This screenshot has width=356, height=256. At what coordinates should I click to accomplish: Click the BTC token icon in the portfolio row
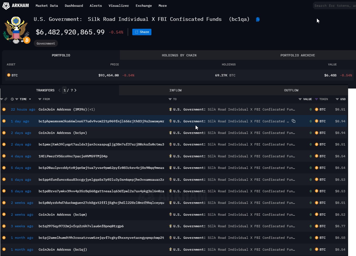[x=8, y=75]
